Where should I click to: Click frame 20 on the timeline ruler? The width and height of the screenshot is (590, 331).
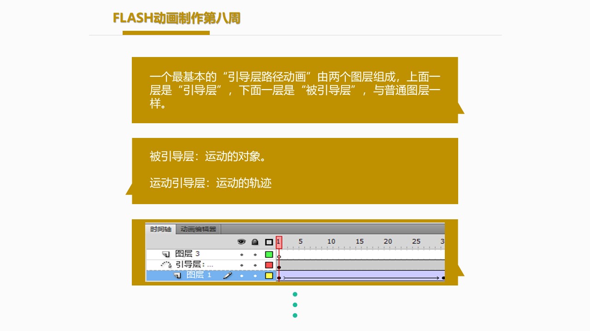388,241
